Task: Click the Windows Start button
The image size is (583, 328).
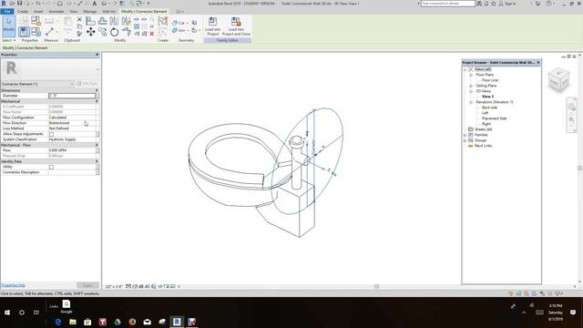Action: pos(7,313)
